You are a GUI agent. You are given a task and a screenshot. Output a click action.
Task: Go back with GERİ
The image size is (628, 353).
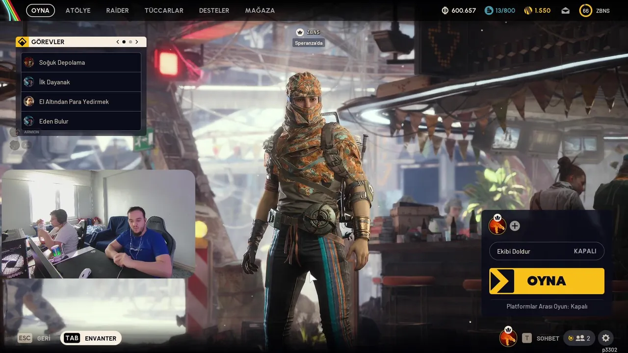(44, 338)
